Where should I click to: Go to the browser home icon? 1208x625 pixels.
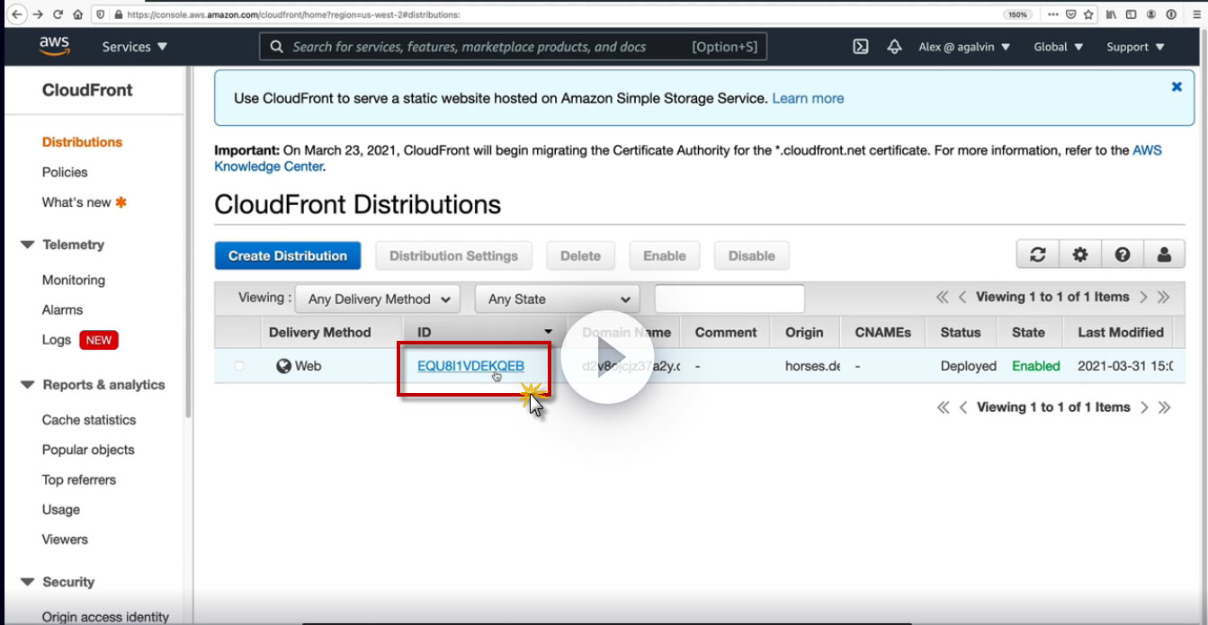77,14
